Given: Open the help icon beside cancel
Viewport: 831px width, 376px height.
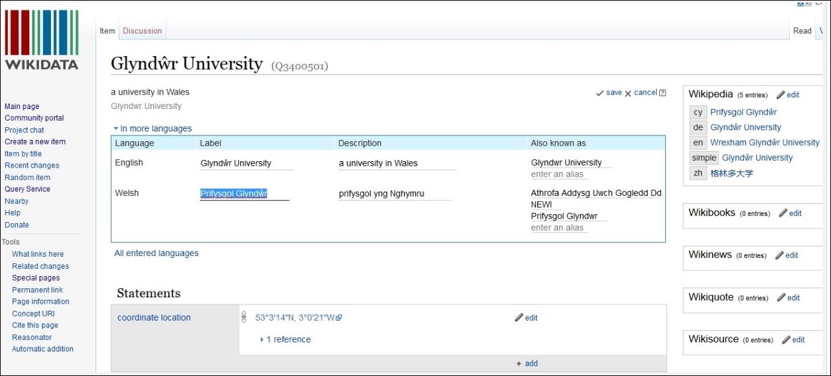Looking at the screenshot, I should tap(662, 93).
